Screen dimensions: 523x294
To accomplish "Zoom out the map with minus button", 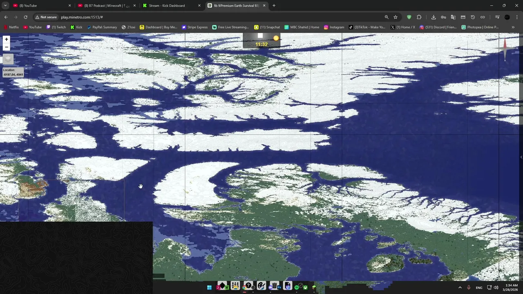I will 6,47.
